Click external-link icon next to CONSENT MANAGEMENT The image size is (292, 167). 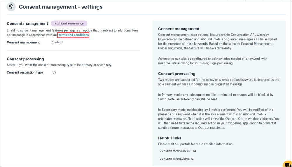click(x=195, y=151)
